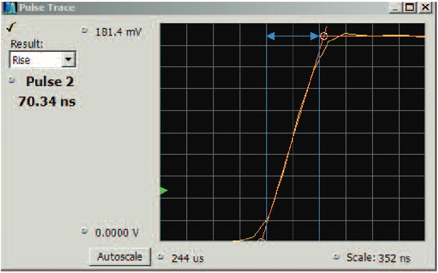Screen dimensions: 438x273
Task: Click the bullet icon beside Scale: 352 ns
Action: click(x=336, y=256)
